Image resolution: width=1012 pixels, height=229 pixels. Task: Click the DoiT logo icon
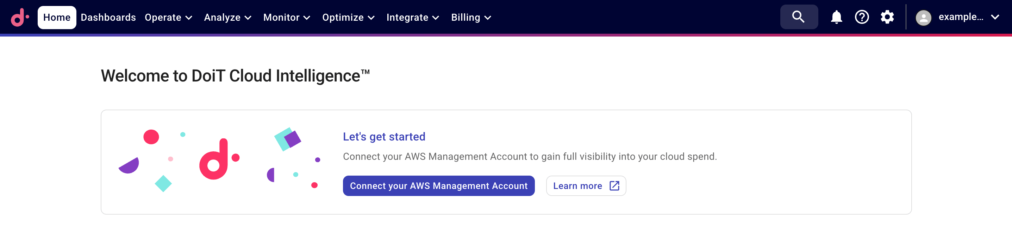[19, 17]
